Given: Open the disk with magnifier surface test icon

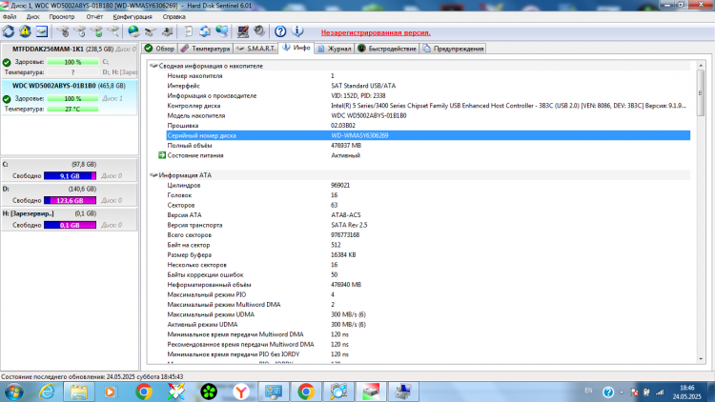Looking at the screenshot, I should (113, 31).
